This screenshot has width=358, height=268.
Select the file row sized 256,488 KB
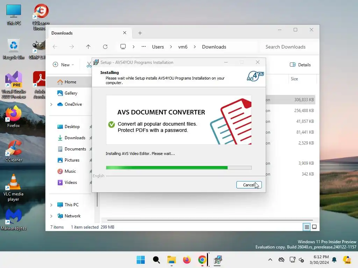(x=291, y=111)
